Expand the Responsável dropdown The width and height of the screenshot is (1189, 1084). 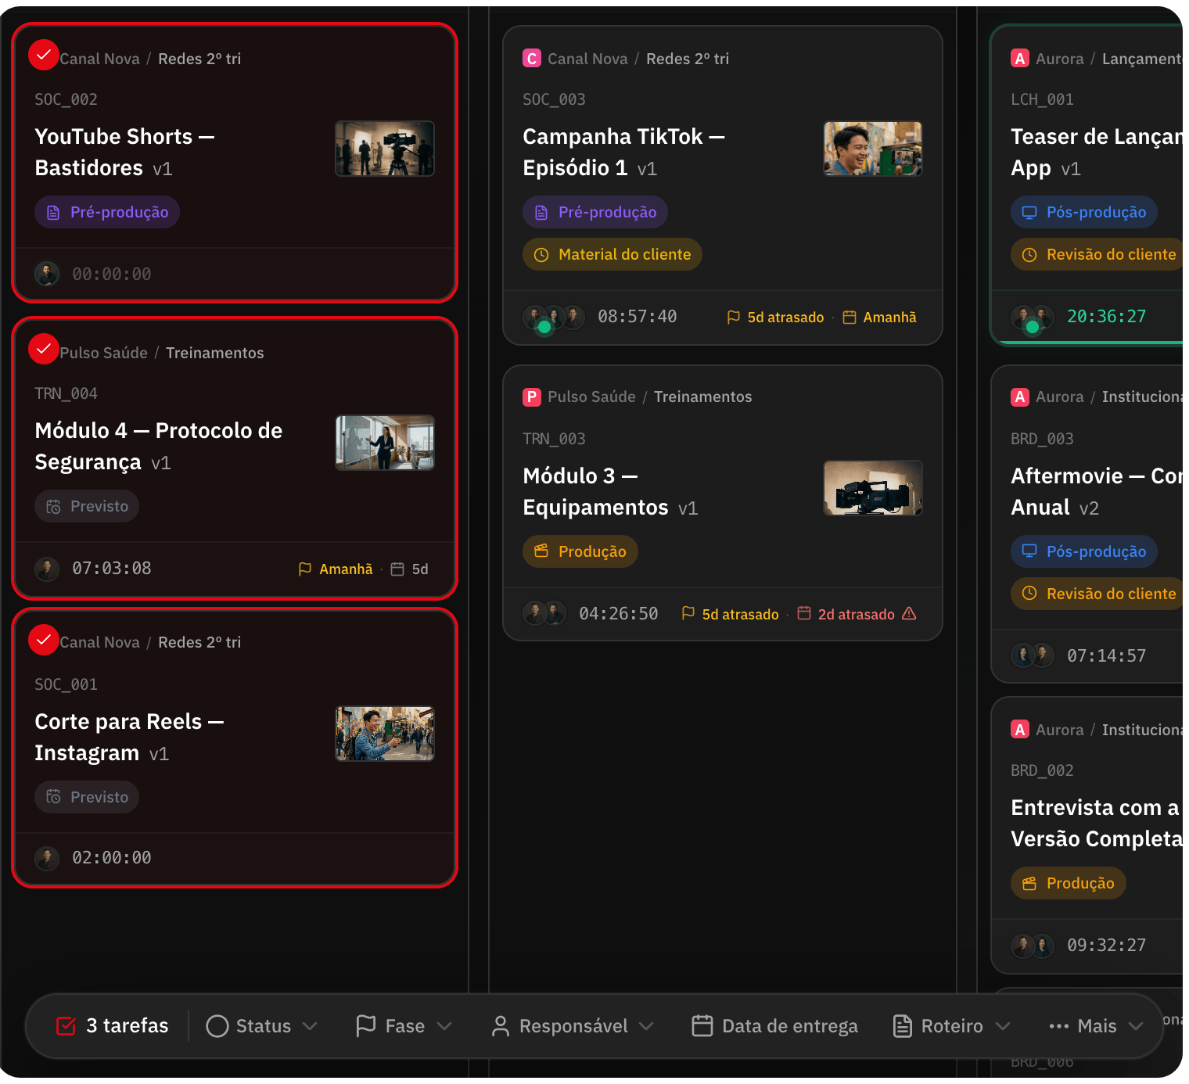[x=573, y=1026]
